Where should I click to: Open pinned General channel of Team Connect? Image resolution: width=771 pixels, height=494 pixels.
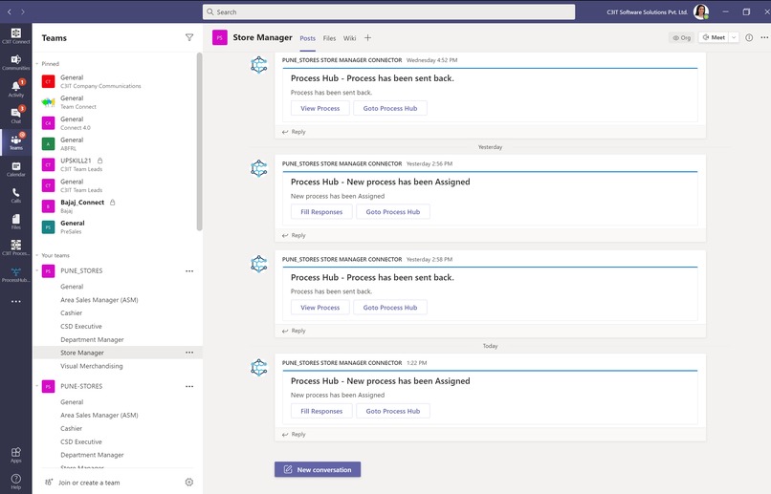[117, 102]
